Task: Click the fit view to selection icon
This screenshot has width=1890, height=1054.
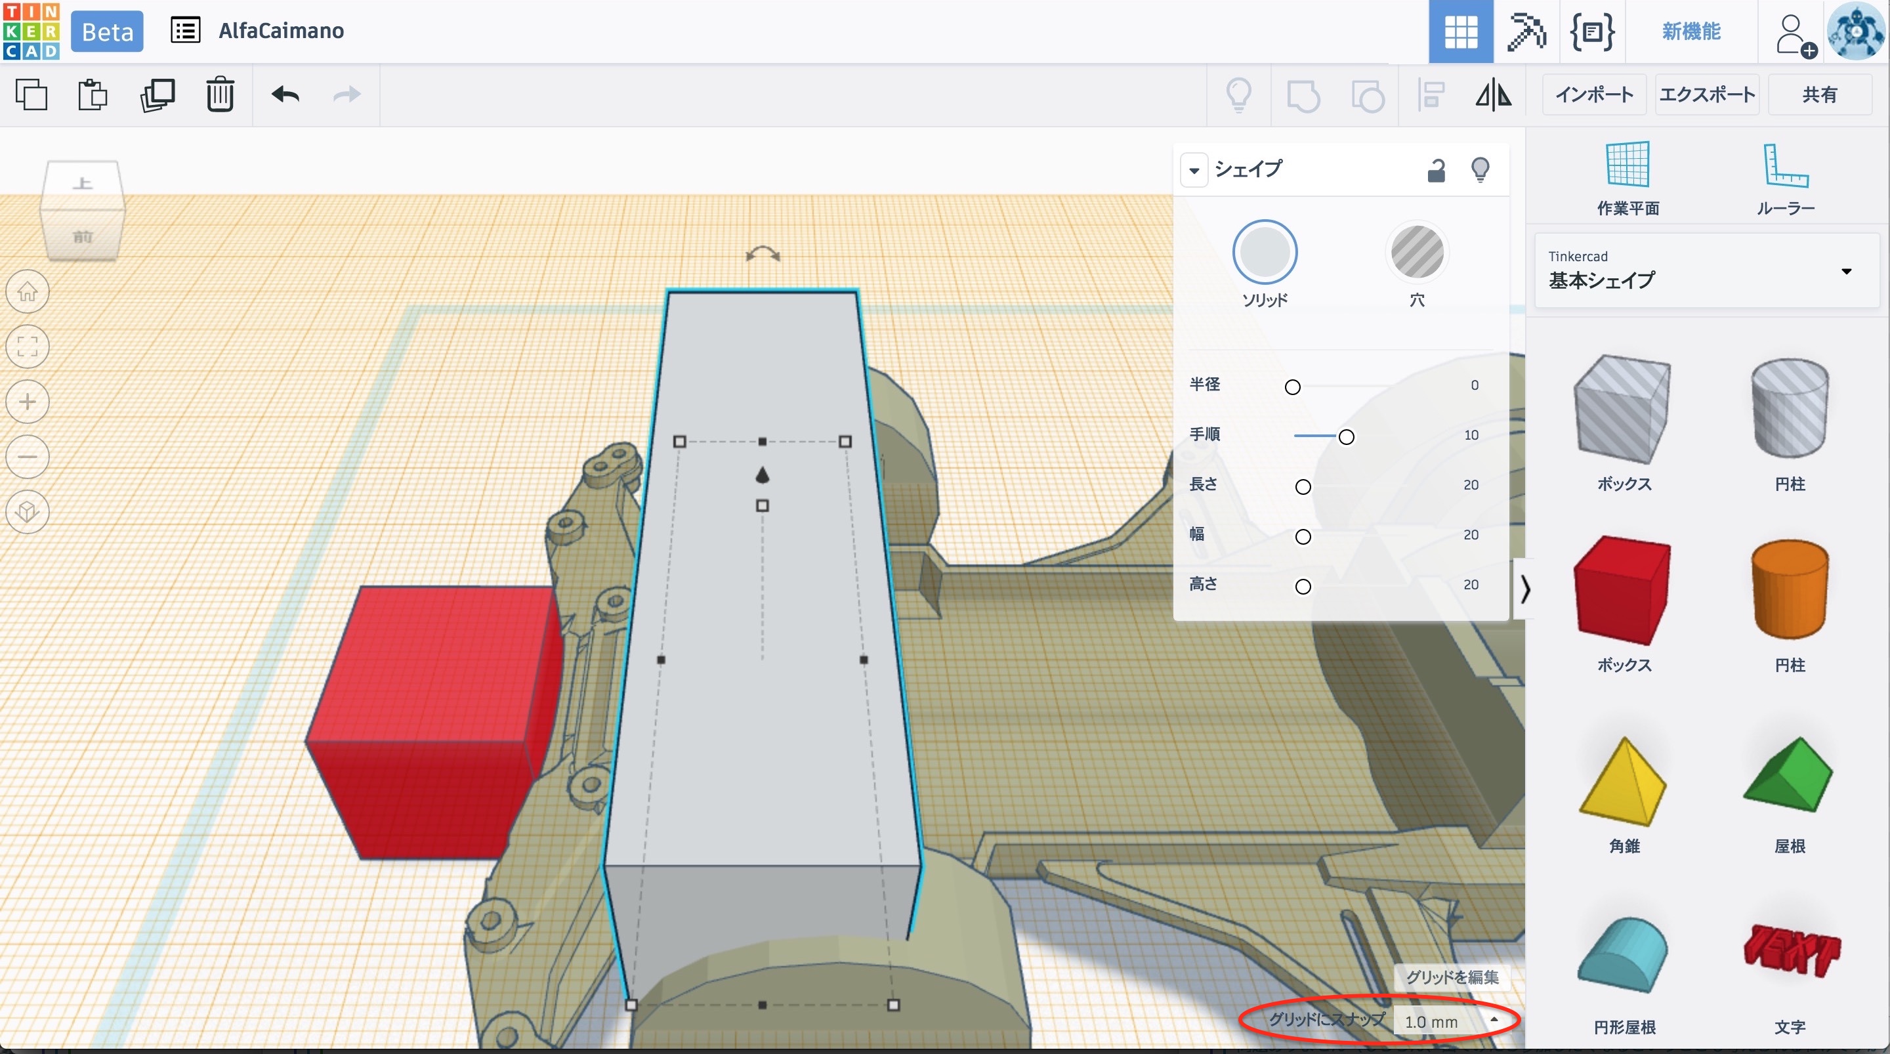Action: click(28, 347)
